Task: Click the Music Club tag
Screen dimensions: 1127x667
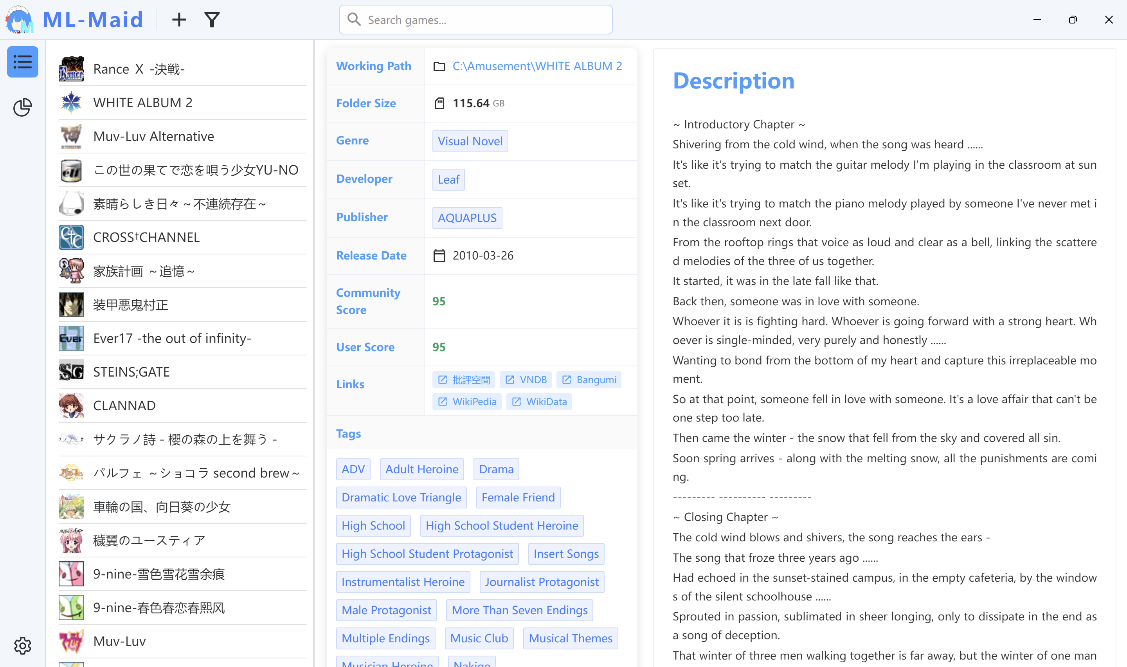Action: click(479, 638)
